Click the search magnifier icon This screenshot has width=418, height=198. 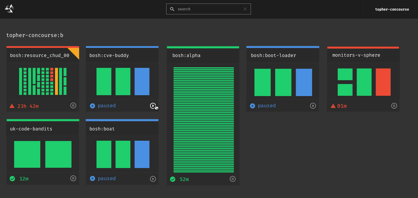pos(172,9)
